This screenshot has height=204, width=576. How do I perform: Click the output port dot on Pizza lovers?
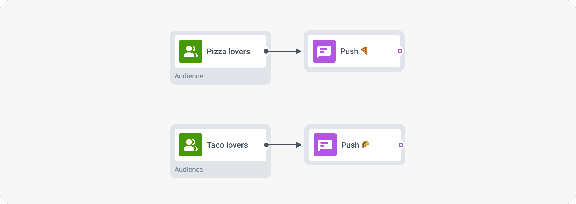266,51
